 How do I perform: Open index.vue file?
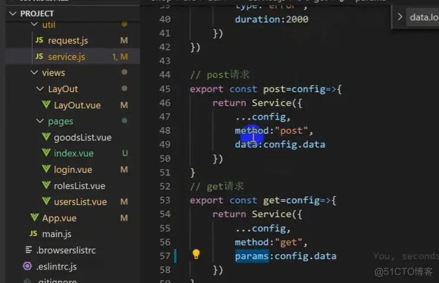tap(73, 153)
